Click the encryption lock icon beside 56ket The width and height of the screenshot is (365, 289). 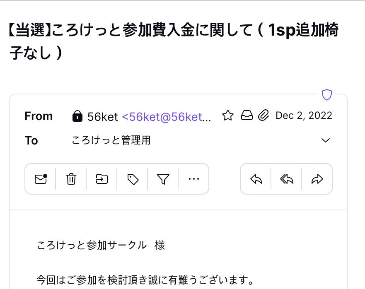coord(77,116)
